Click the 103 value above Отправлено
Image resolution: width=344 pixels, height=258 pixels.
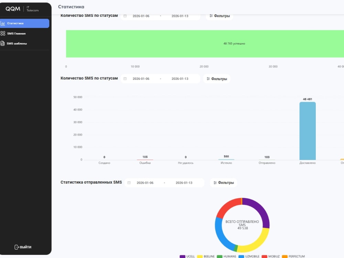pos(267,157)
